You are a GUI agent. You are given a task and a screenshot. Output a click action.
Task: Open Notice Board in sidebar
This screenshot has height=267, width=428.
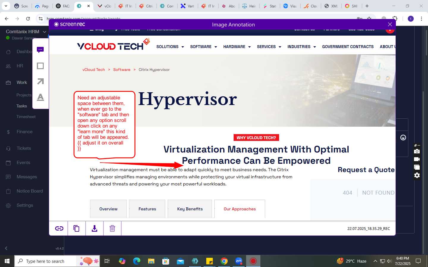click(x=30, y=191)
